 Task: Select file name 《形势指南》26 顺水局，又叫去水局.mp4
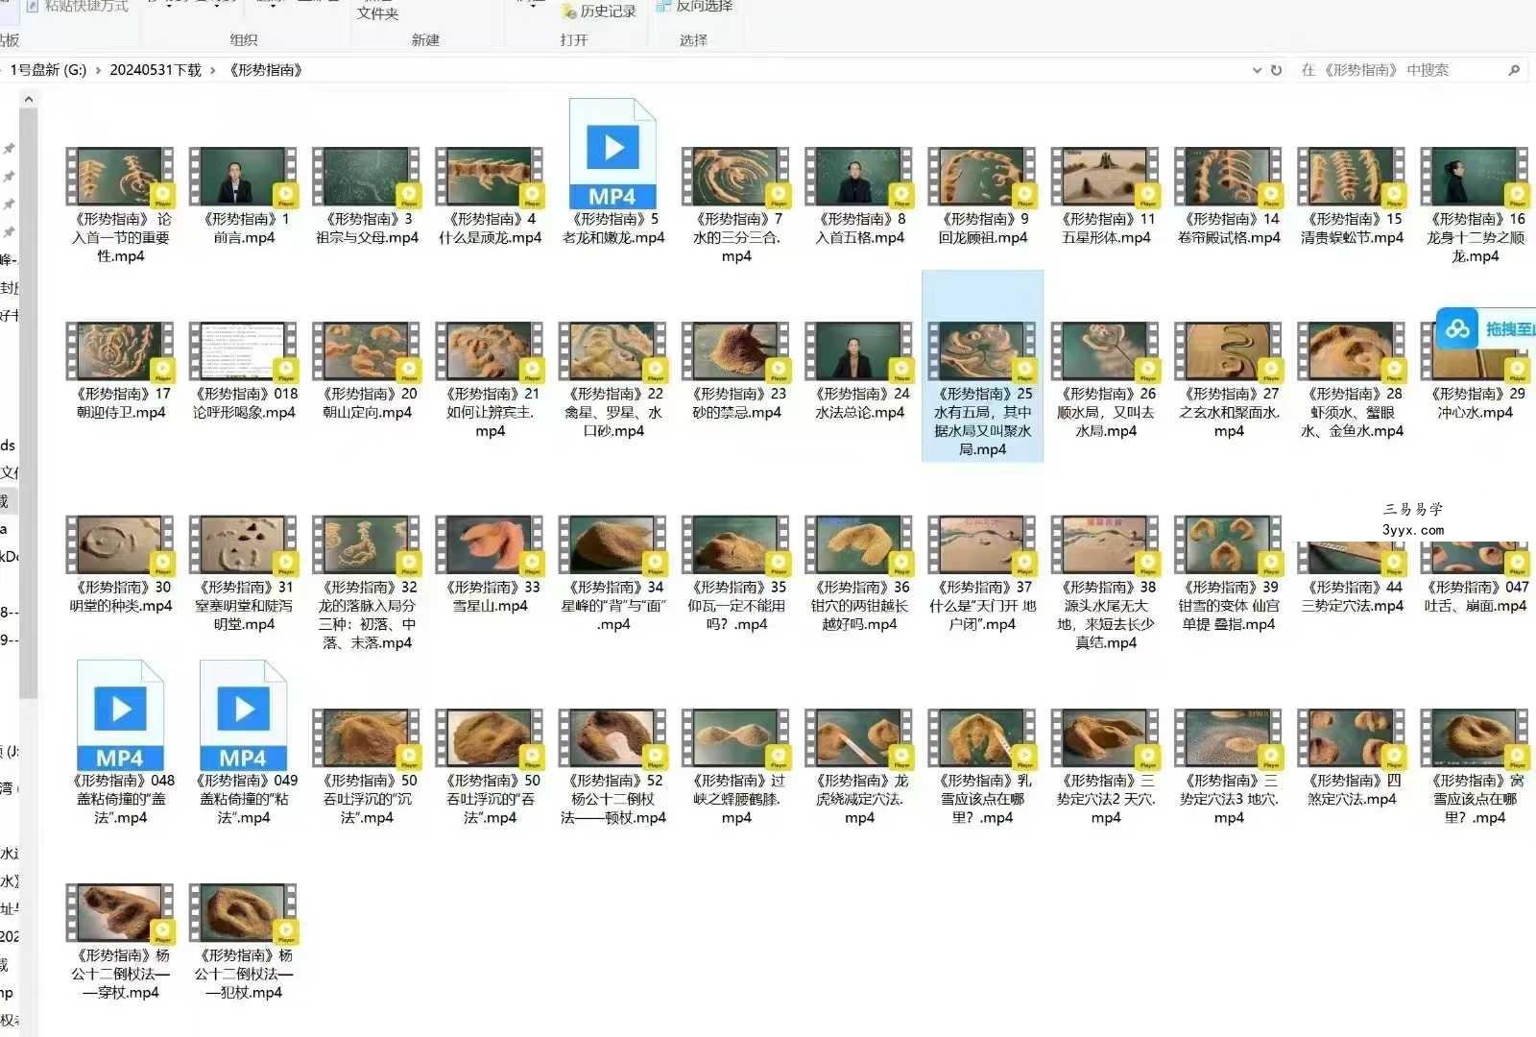(x=1106, y=412)
